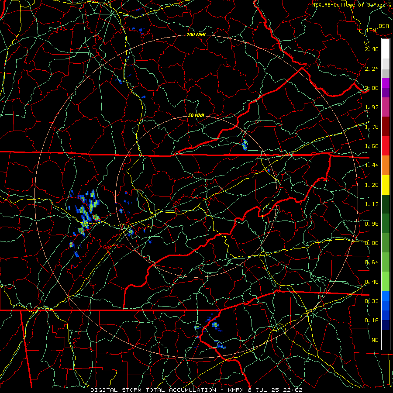Screen dimensions: 393x393
Task: Click the 2.40 legend value
Action: (372, 49)
